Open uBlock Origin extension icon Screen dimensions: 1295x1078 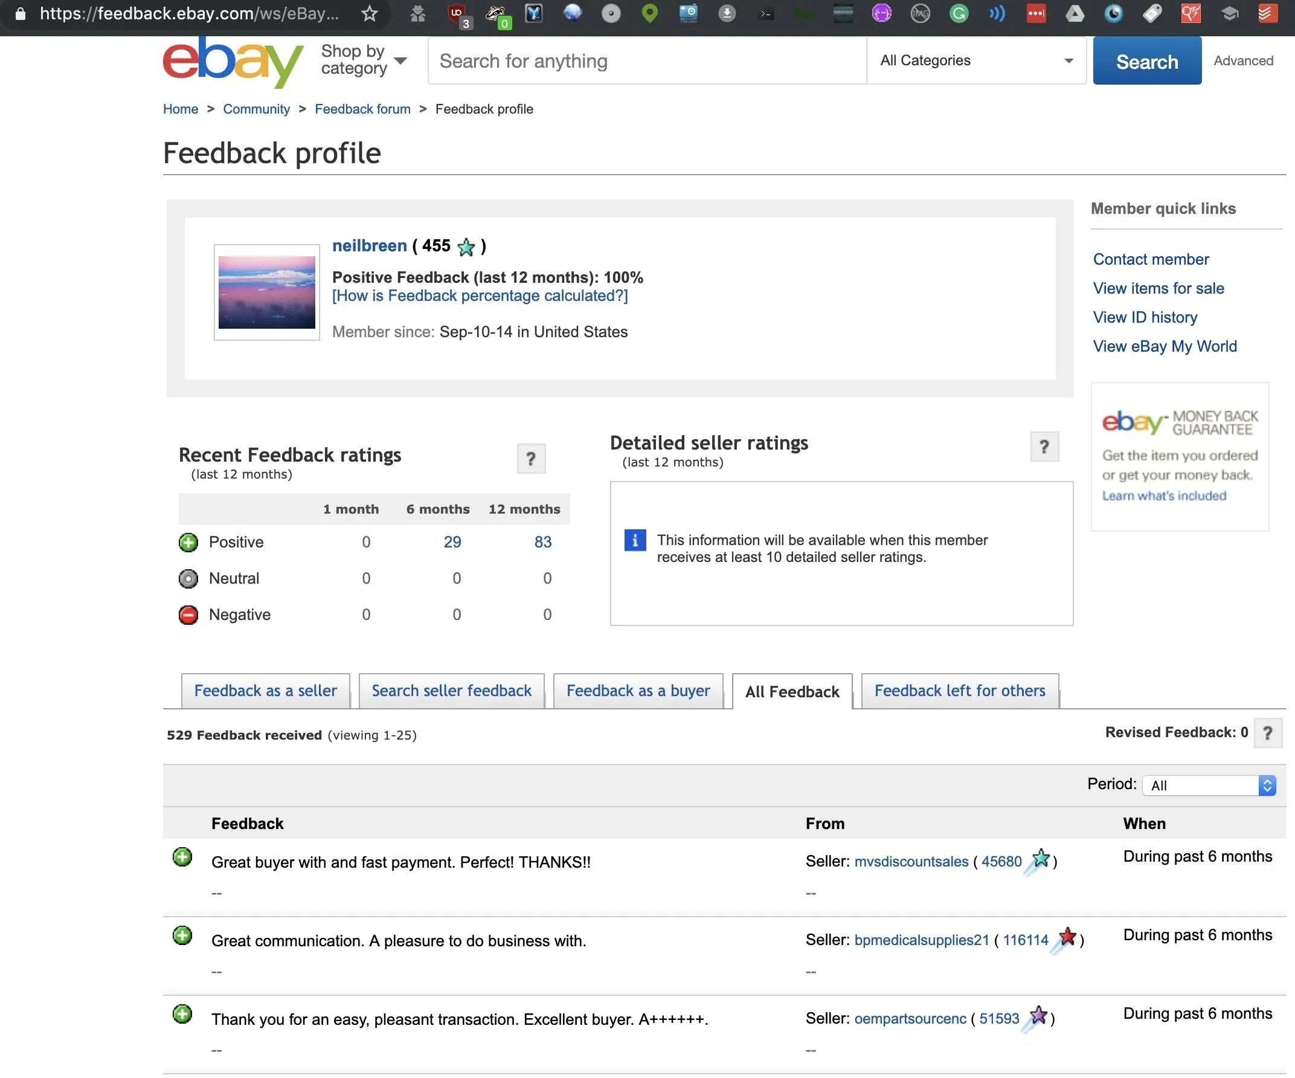point(457,13)
